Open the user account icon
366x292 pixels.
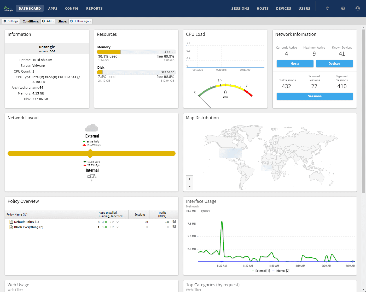(x=358, y=9)
